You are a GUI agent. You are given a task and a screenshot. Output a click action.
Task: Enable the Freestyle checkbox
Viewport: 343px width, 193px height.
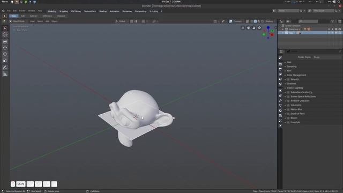288,122
